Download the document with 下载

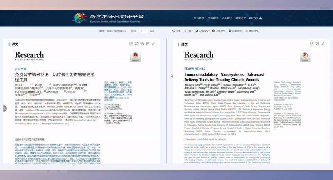pyautogui.click(x=188, y=31)
